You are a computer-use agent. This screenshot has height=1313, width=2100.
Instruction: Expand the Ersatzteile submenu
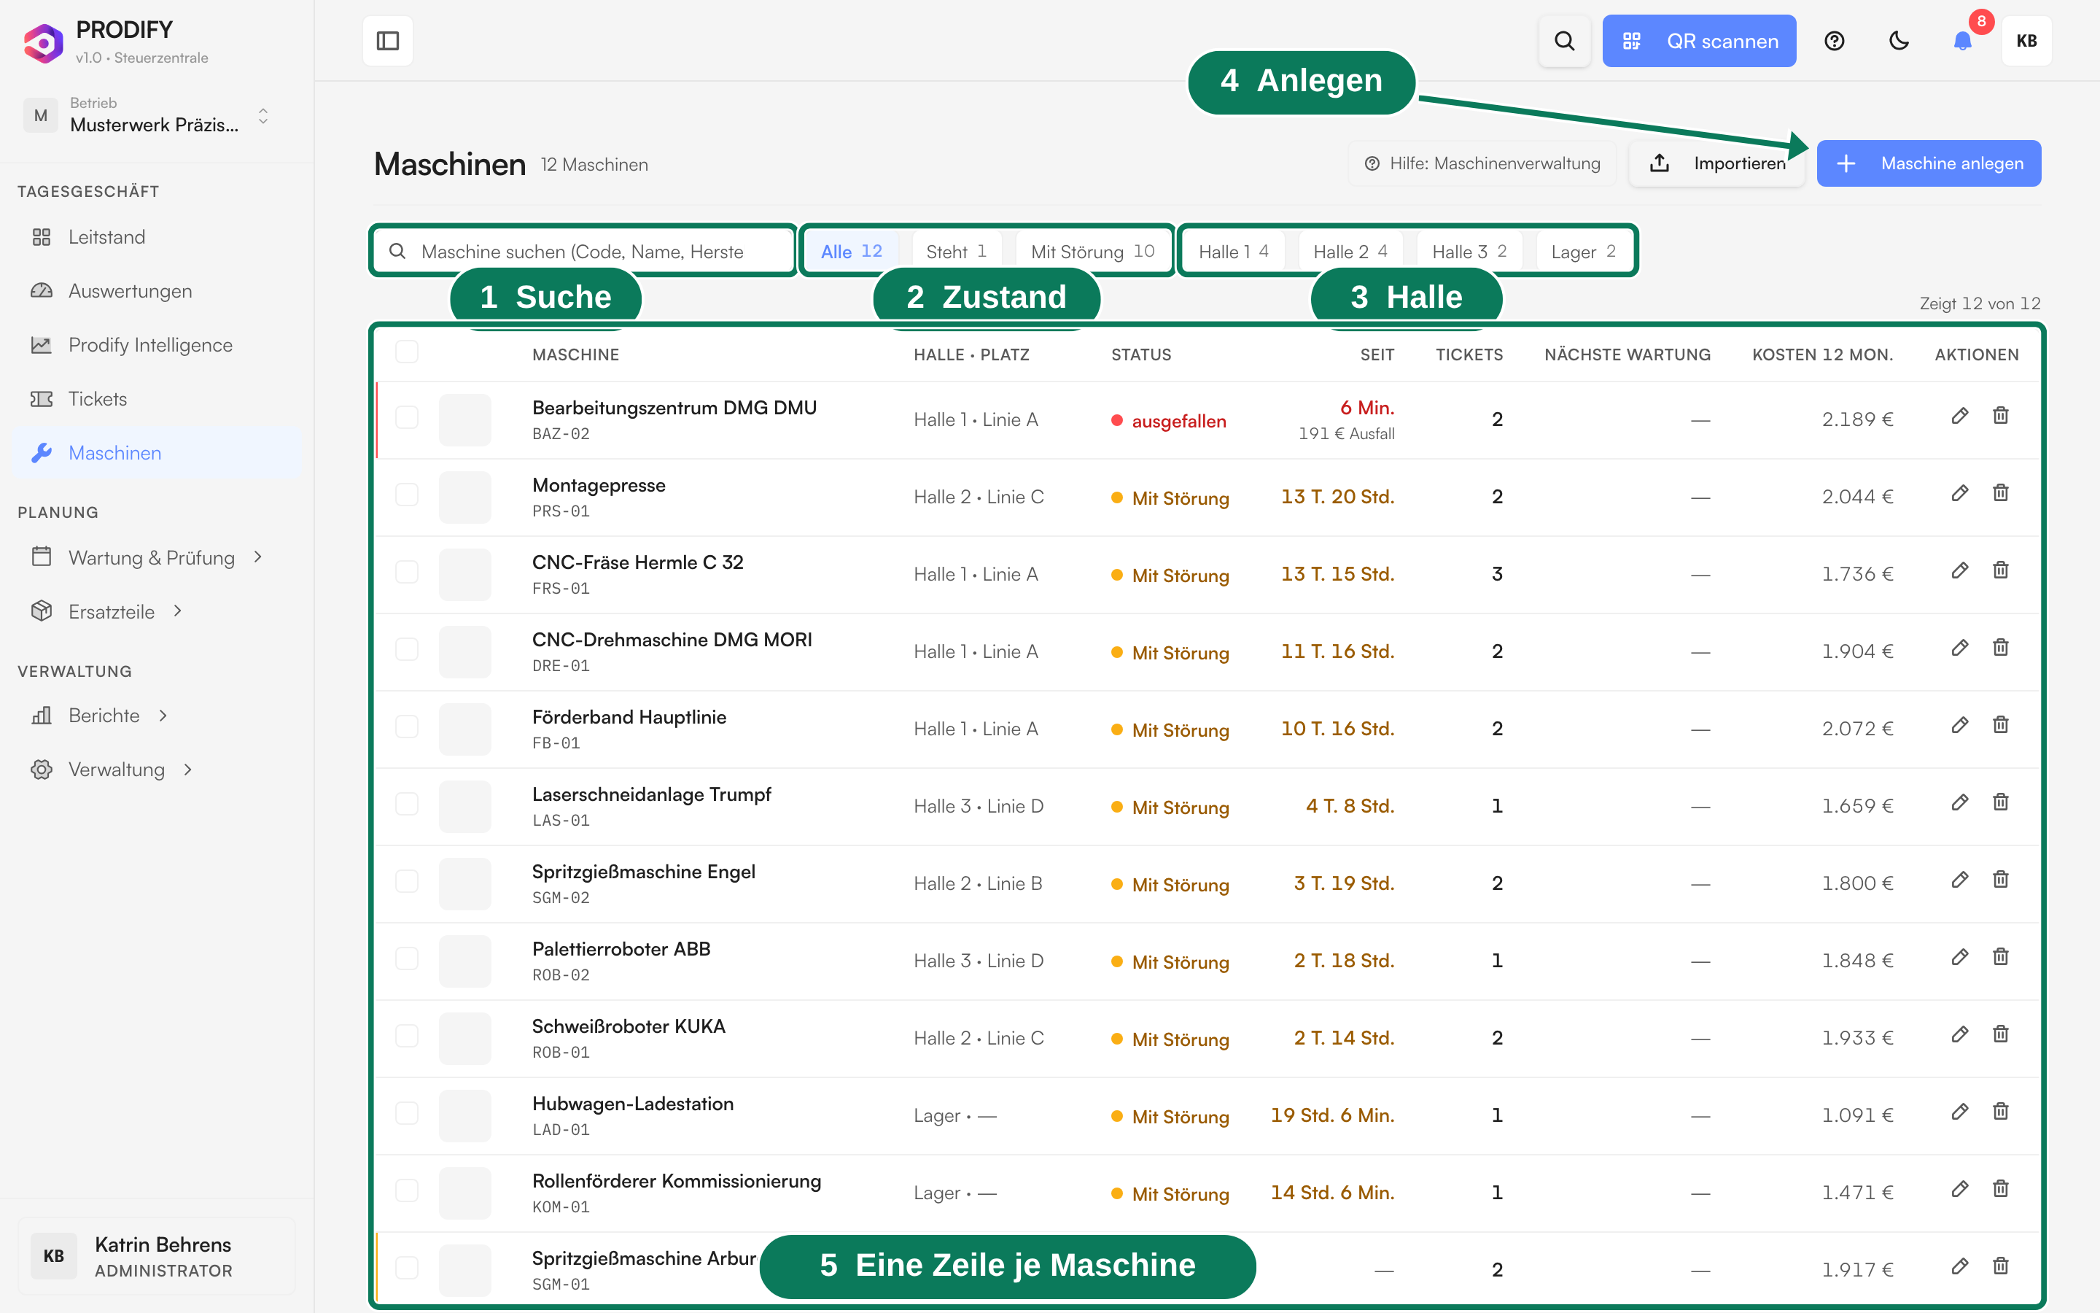pyautogui.click(x=156, y=611)
